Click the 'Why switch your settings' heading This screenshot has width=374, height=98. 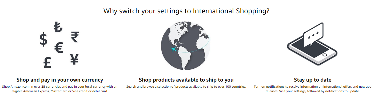(186, 11)
